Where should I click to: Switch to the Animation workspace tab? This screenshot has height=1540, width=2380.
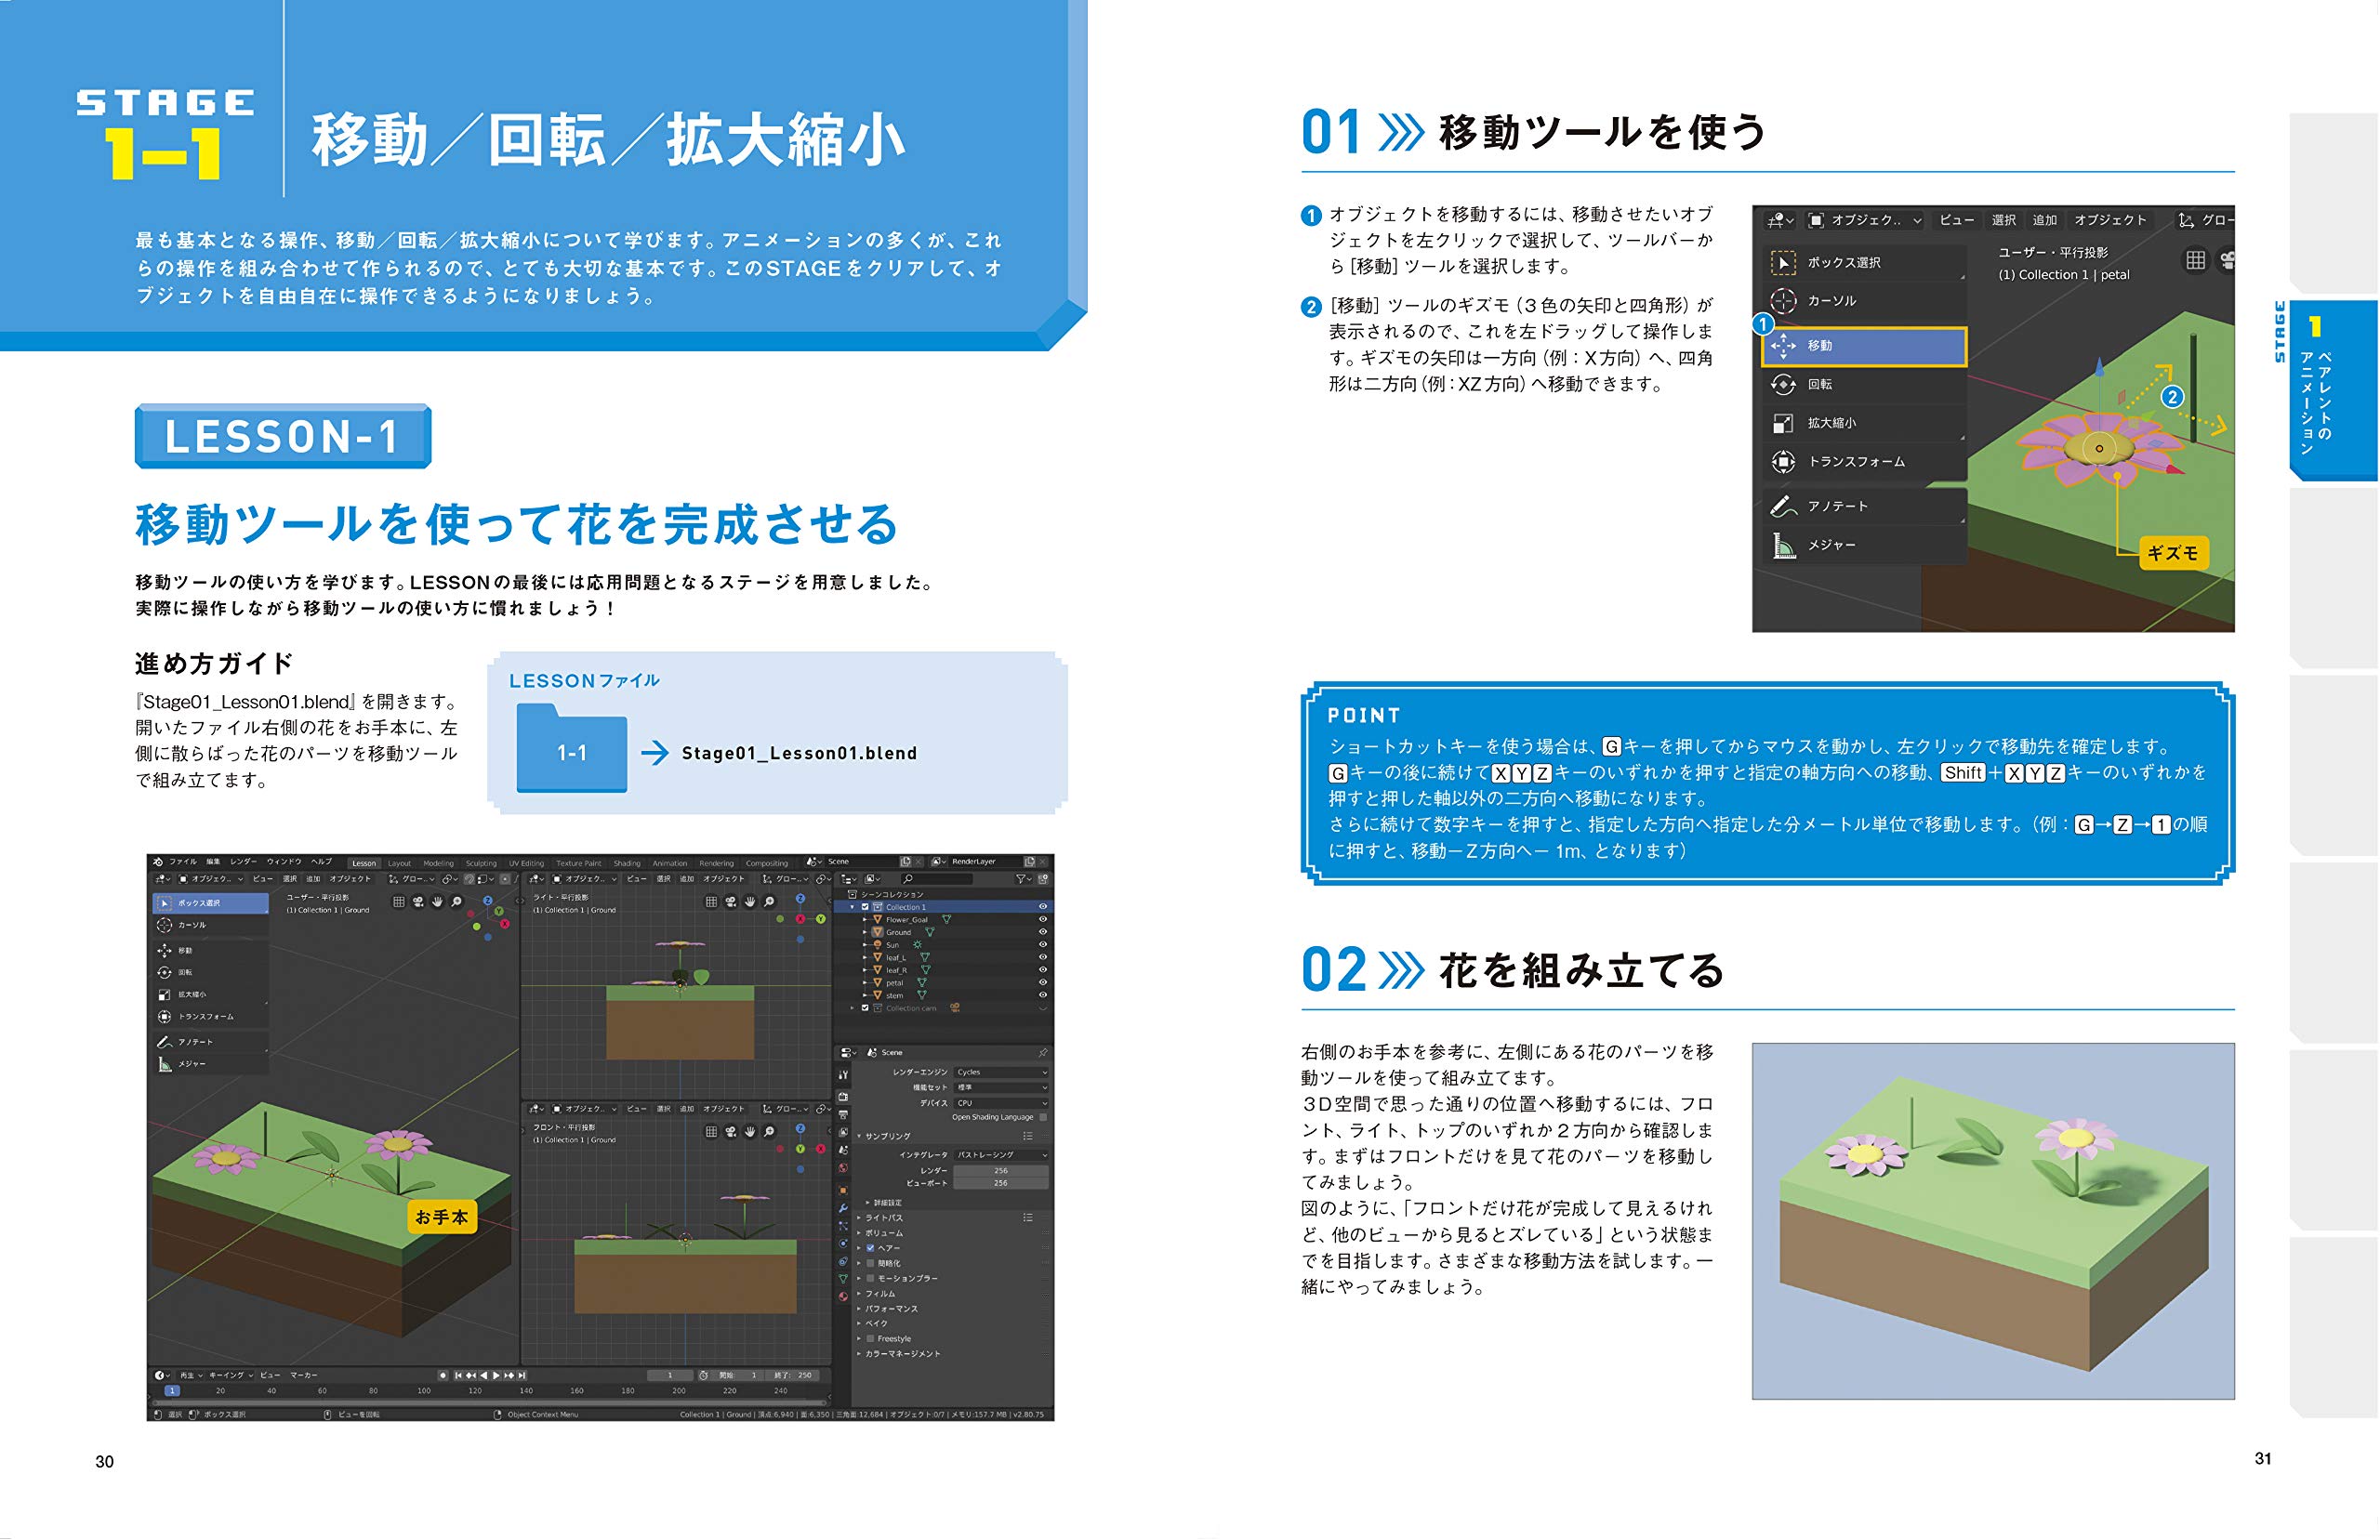[670, 862]
